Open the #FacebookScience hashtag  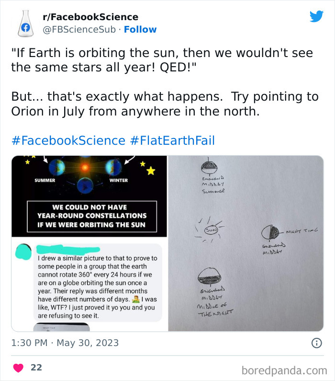[x=68, y=140]
